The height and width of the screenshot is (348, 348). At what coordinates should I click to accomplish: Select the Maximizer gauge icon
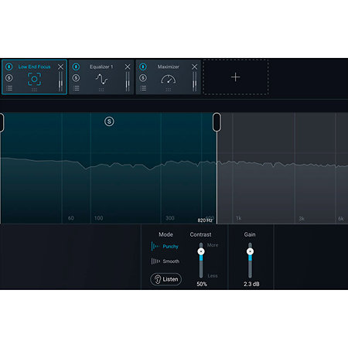pyautogui.click(x=169, y=79)
